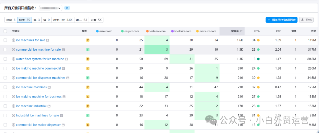Sort by the CPC column header
Viewport: 319px width, 133px height.
[279, 31]
